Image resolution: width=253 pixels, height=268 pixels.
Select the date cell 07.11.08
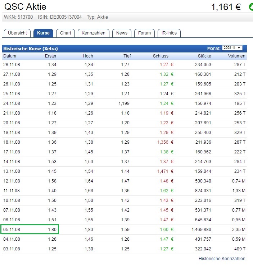[12, 210]
